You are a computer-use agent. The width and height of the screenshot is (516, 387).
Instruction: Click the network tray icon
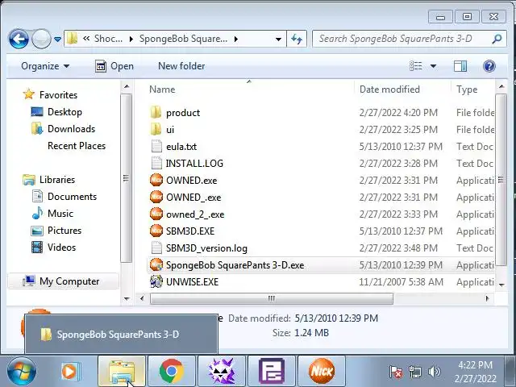414,372
